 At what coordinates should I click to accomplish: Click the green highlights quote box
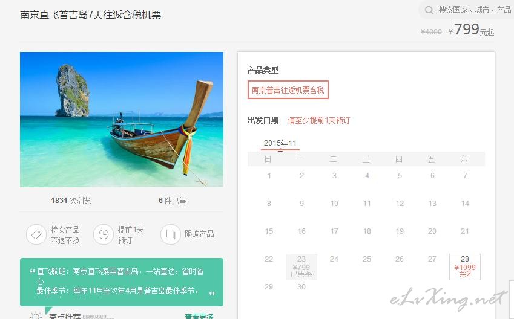[x=122, y=282]
